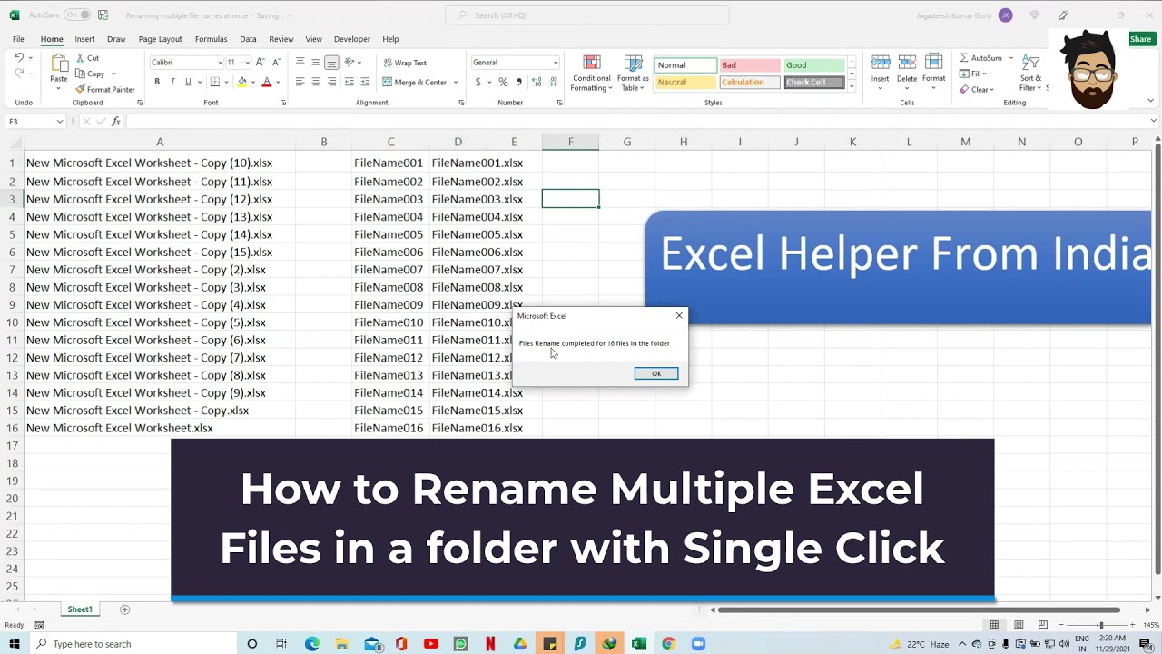The width and height of the screenshot is (1162, 654).
Task: Apply Accounting dollar number format
Action: (478, 82)
